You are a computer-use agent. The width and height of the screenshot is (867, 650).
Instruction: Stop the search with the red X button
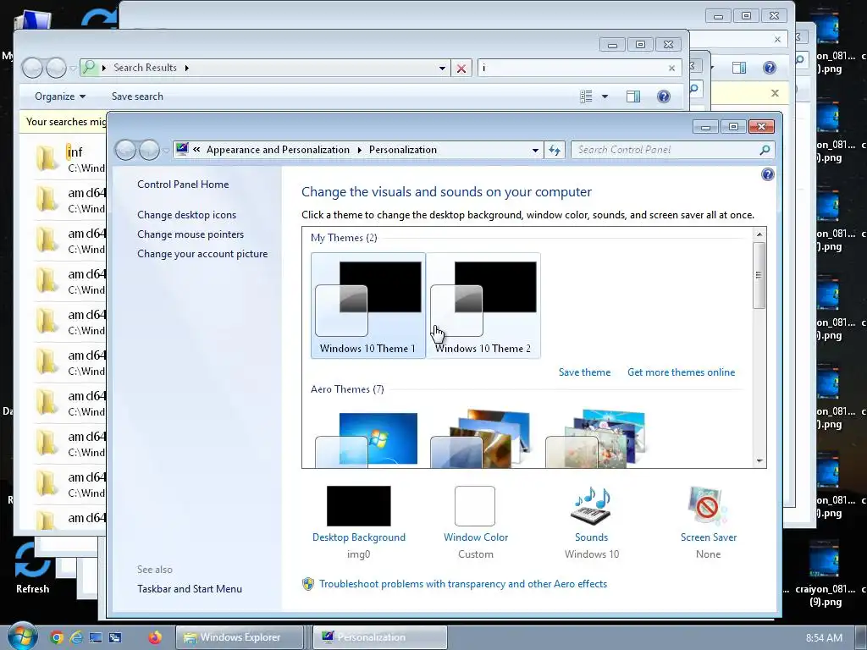click(461, 68)
